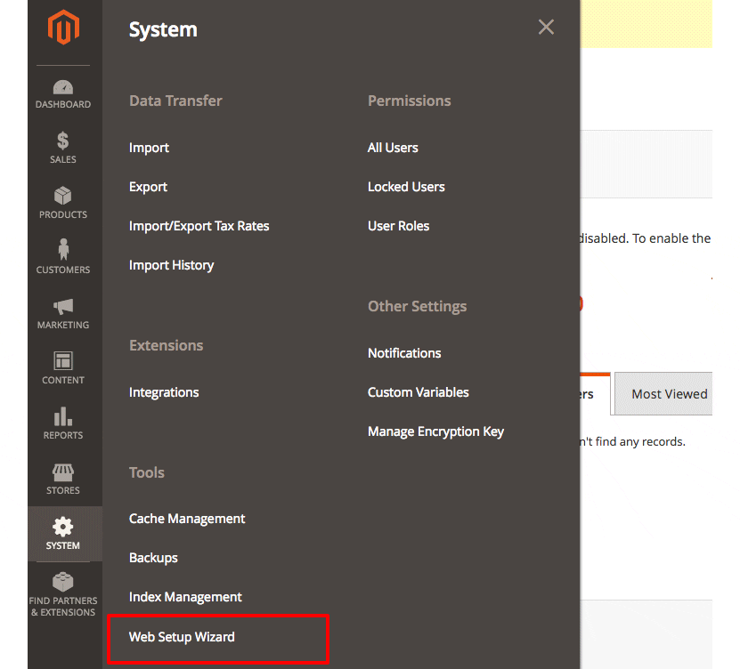Open Import History
The image size is (740, 669).
pyautogui.click(x=171, y=265)
